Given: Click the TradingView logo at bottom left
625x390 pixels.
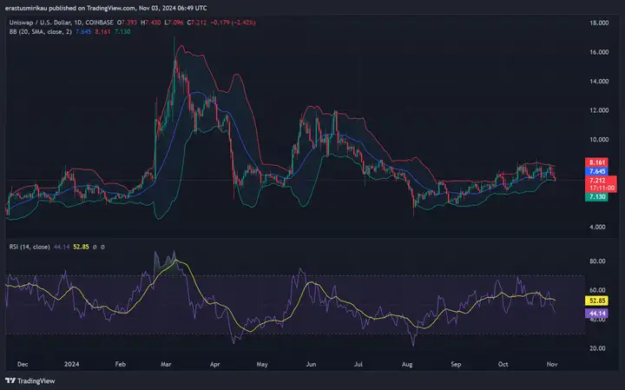Looking at the screenshot, I should 30,380.
